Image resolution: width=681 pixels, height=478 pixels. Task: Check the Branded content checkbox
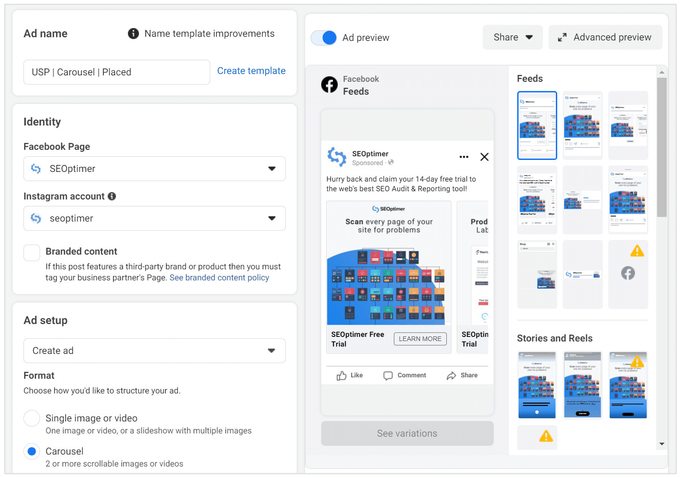tap(31, 252)
